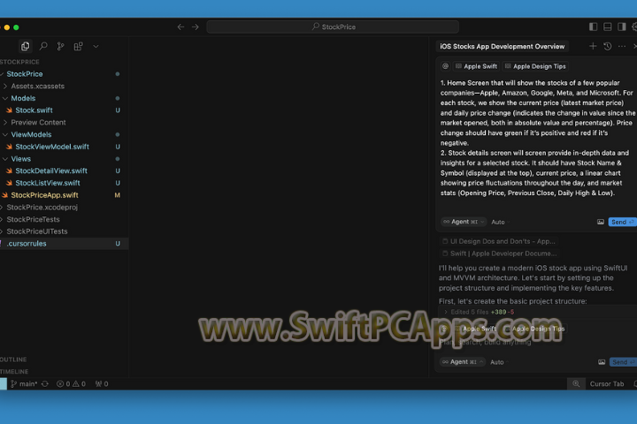Screen dimensions: 637x424
Task: Open StockListView.swift file
Action: pyautogui.click(x=65, y=183)
